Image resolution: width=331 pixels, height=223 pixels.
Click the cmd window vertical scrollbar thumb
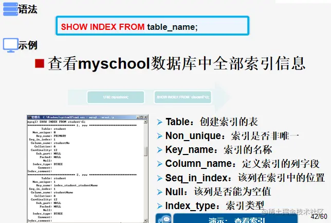click(x=145, y=151)
